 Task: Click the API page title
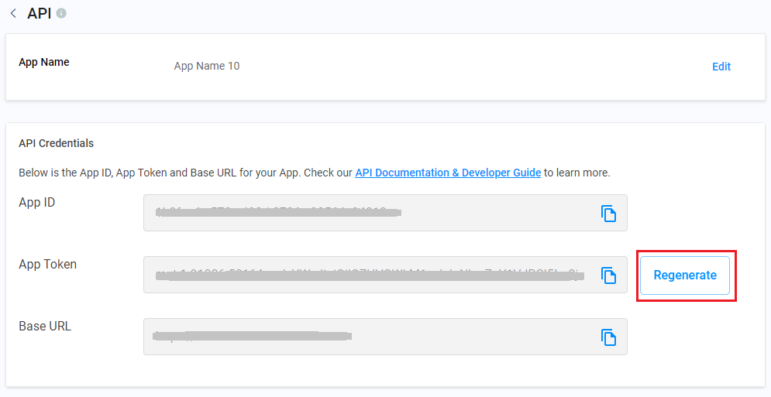[39, 13]
